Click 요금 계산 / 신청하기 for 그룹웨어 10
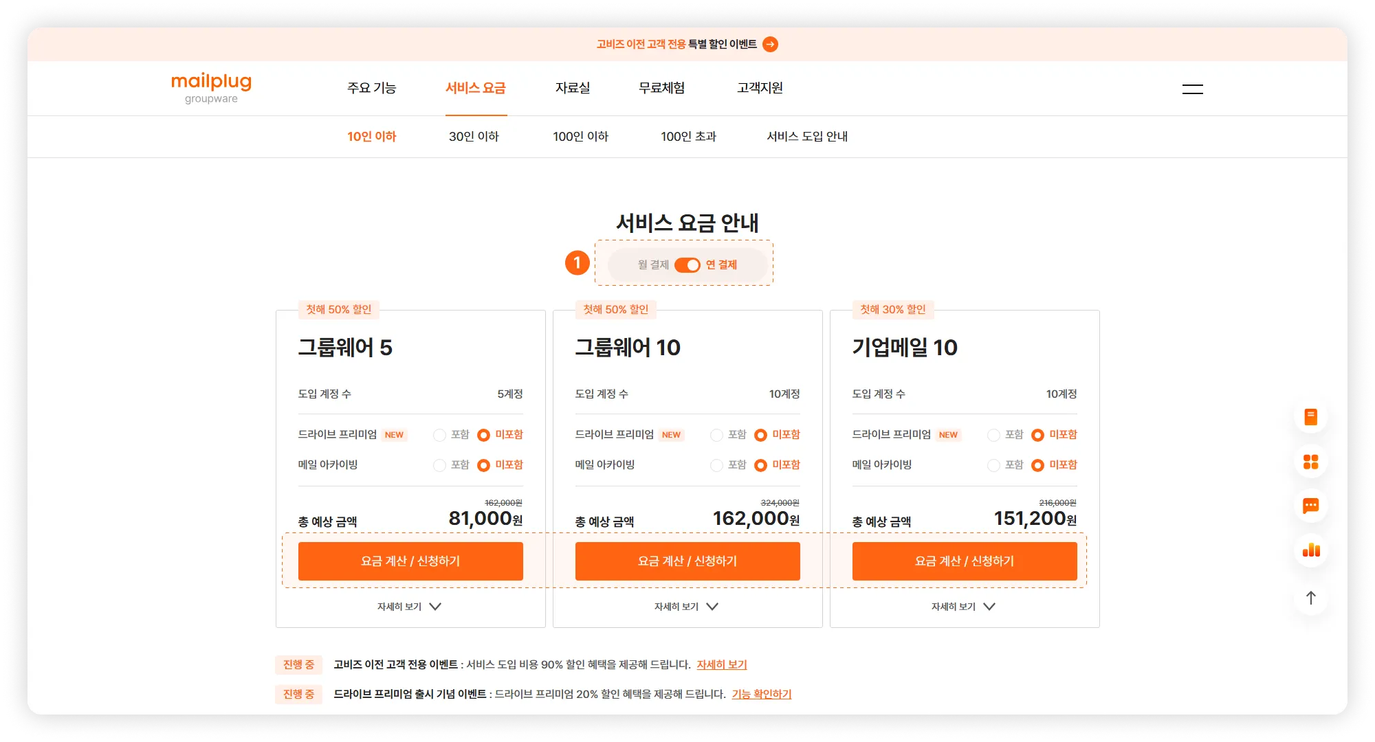 687,561
